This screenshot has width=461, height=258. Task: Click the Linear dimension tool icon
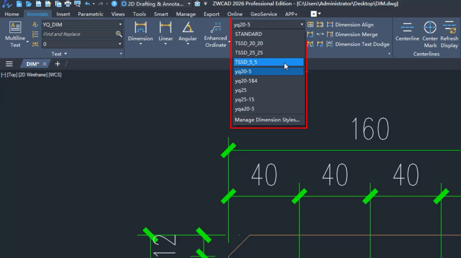click(166, 27)
